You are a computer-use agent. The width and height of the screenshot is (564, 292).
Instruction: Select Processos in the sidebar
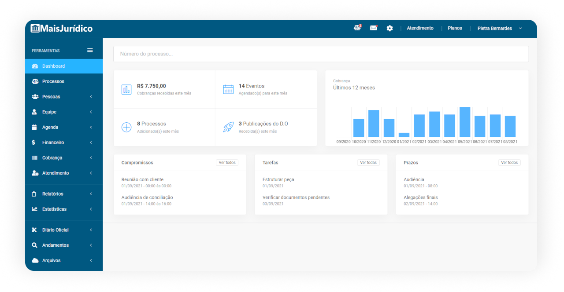(53, 81)
